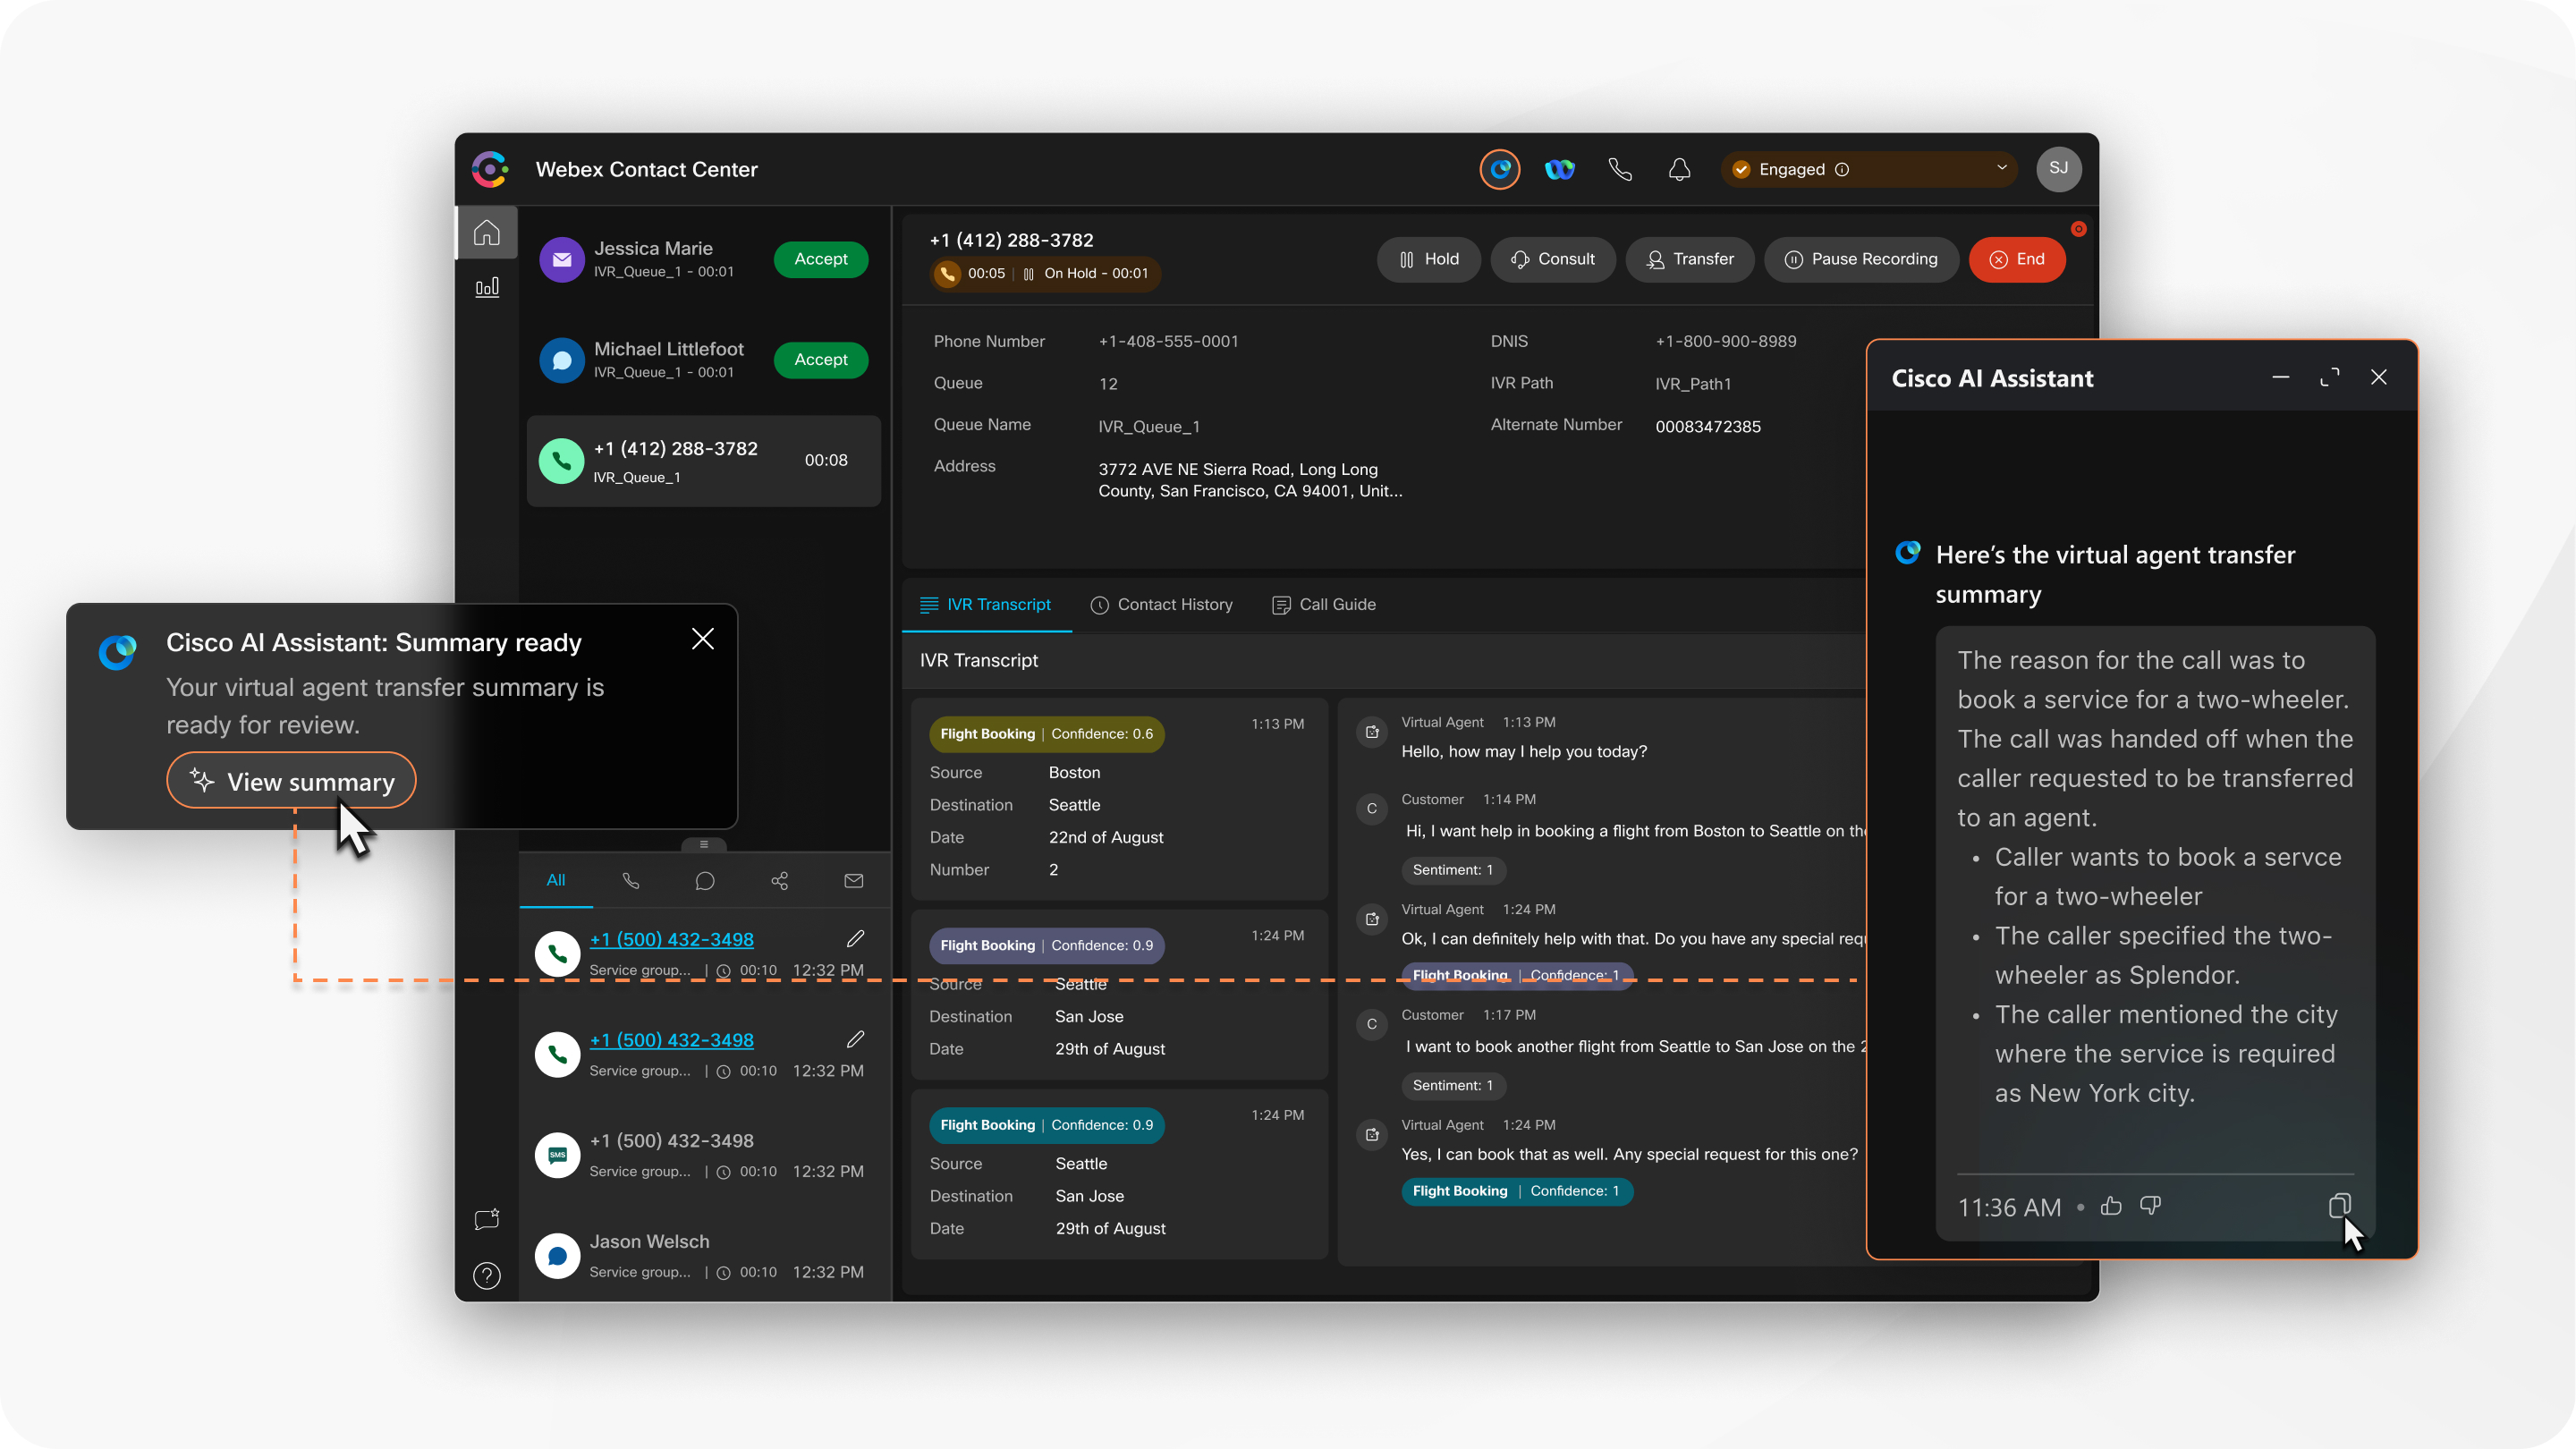Click the Transfer call icon

(1690, 258)
